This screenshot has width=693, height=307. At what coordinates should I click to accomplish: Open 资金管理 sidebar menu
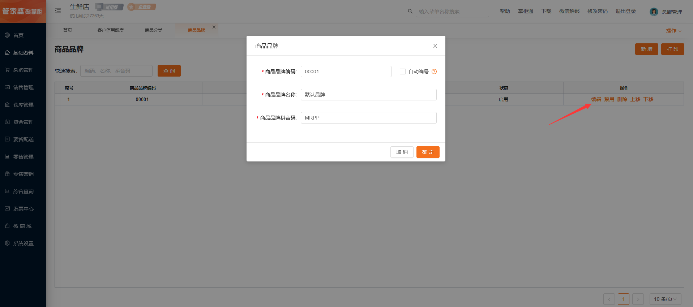click(23, 122)
